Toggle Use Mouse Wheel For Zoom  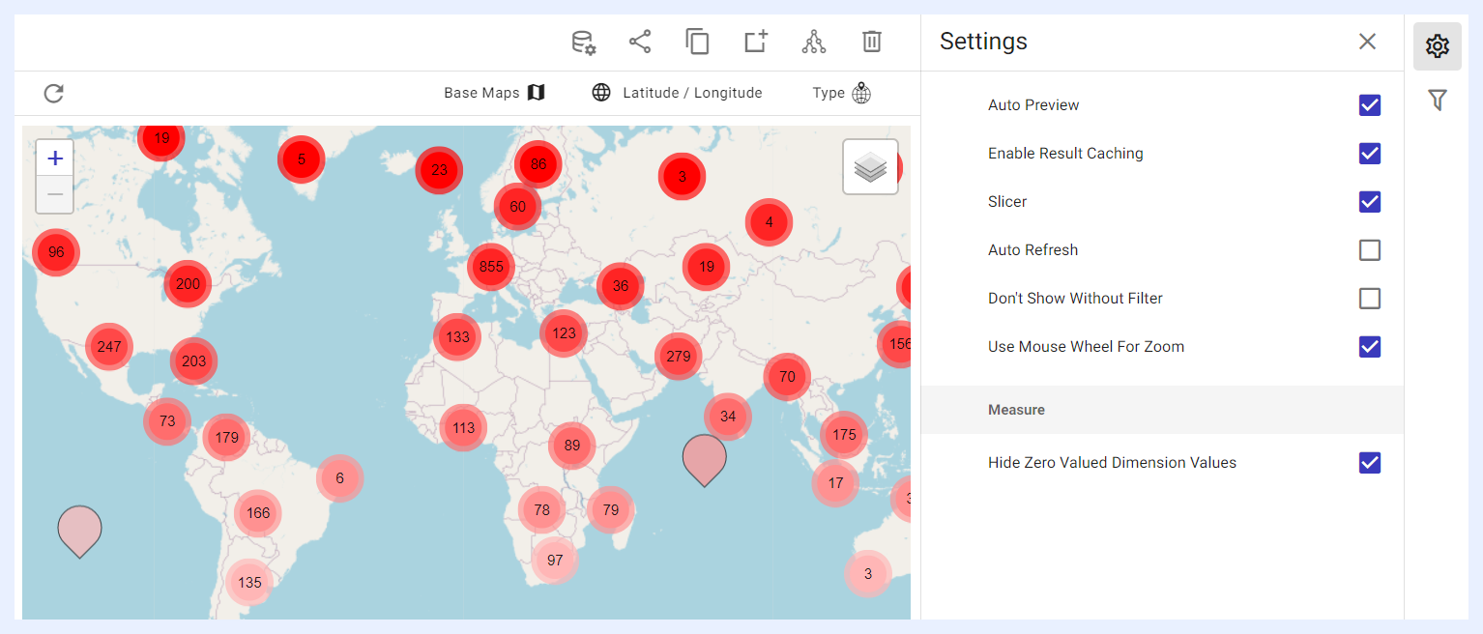point(1370,347)
